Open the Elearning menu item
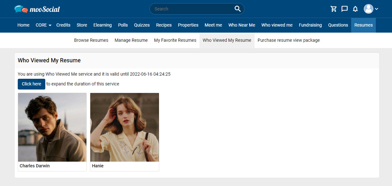Image resolution: width=392 pixels, height=186 pixels. point(103,25)
